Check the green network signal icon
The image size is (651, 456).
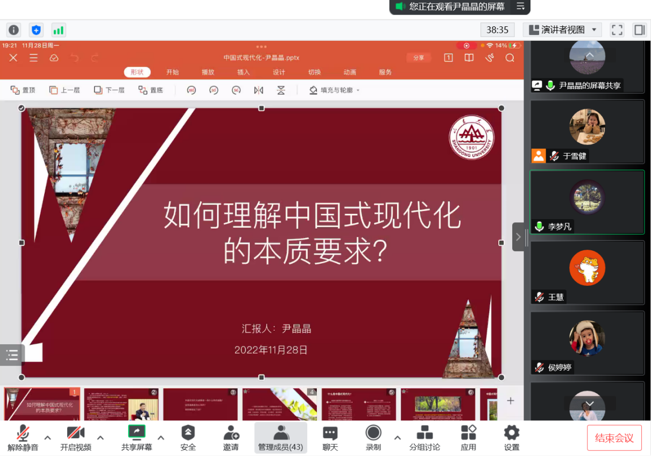pyautogui.click(x=58, y=30)
